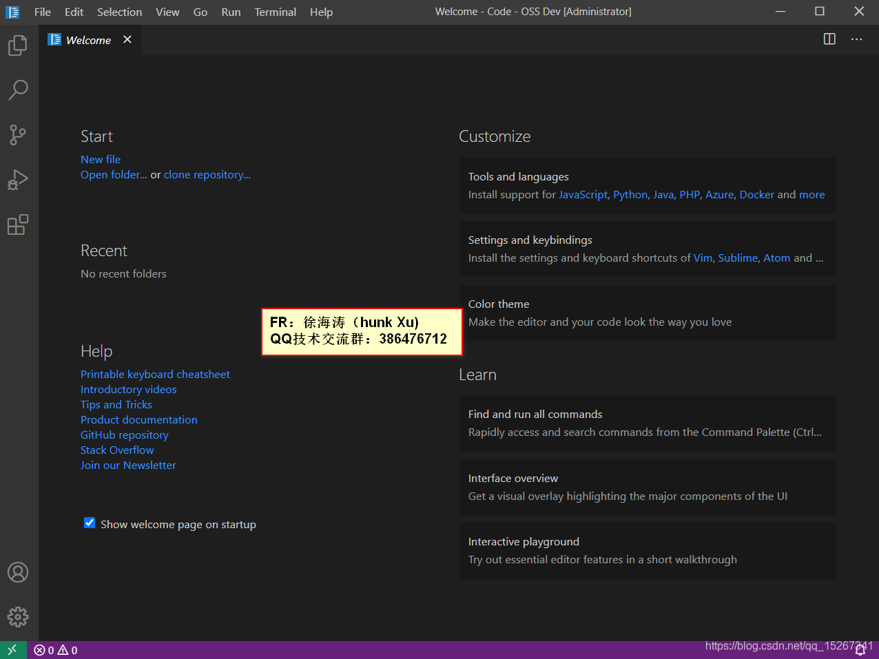Open the Color theme card
Image resolution: width=879 pixels, height=659 pixels.
(x=648, y=313)
